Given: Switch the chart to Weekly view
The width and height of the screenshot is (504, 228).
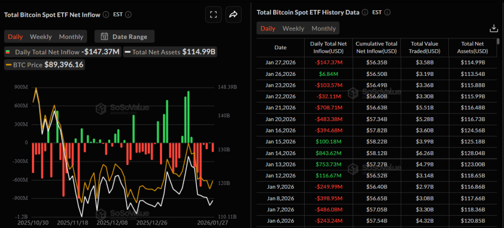Looking at the screenshot, I should tap(41, 36).
